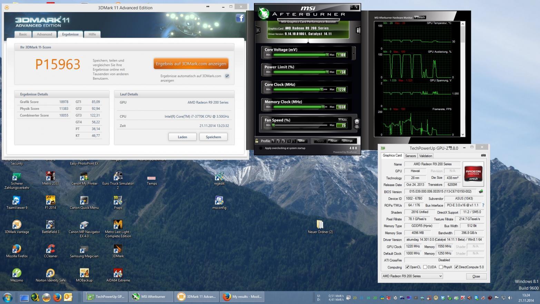Click hardware monitor vertical scrollbar

(x=463, y=79)
